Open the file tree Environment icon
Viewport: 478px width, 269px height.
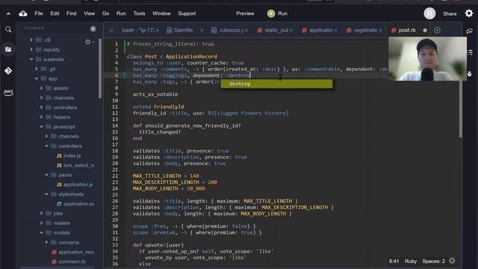pyautogui.click(x=8, y=49)
